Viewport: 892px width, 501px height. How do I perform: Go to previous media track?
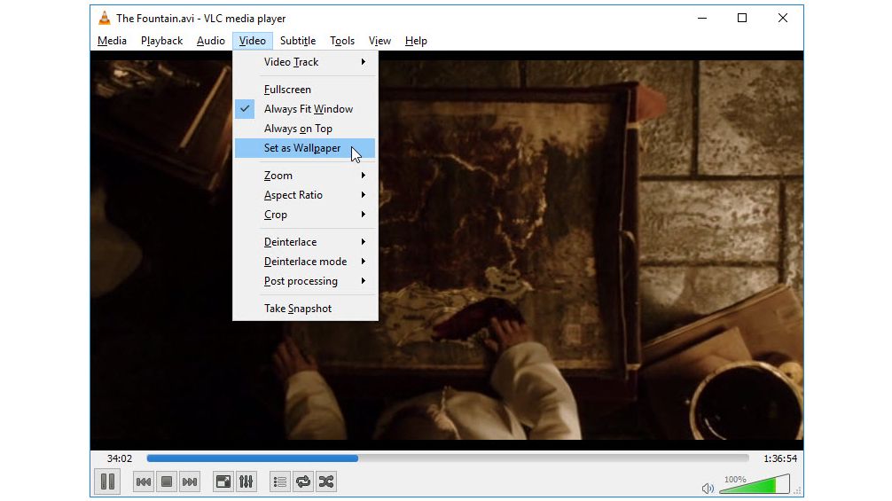(144, 482)
